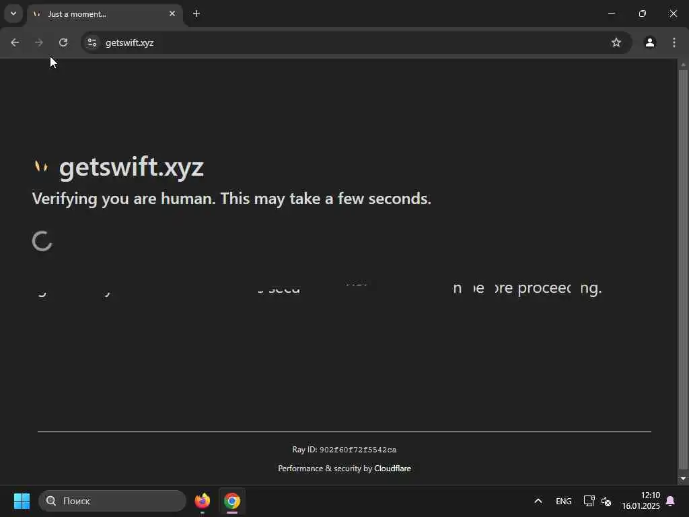The image size is (689, 517).
Task: Open Firefox from the taskbar
Action: tap(202, 501)
